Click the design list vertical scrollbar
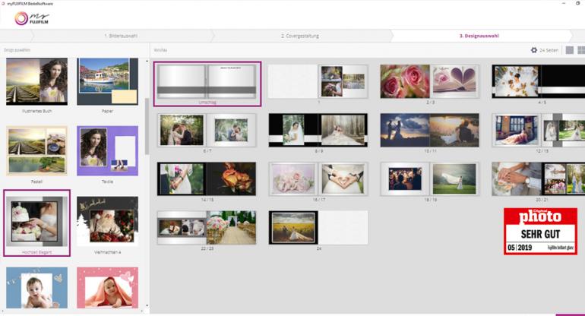 (147, 126)
